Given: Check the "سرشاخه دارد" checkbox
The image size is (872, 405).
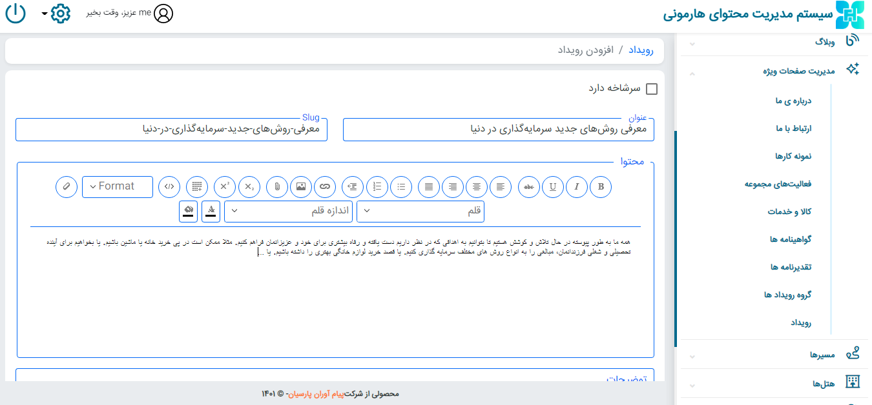Looking at the screenshot, I should click(x=652, y=89).
